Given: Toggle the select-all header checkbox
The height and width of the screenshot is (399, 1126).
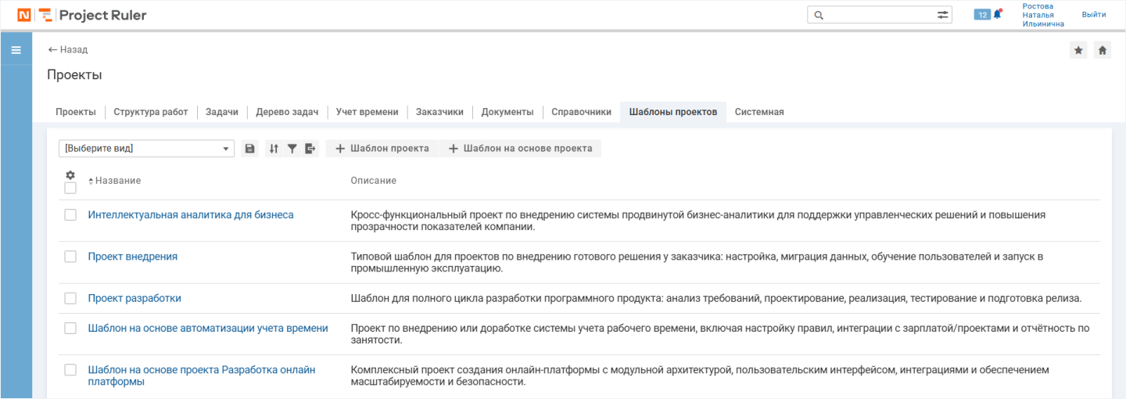Looking at the screenshot, I should pos(70,188).
